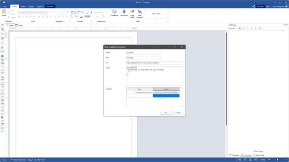The height and width of the screenshot is (162, 289).
Task: Open the Select Style gallery dropdown
Action: [x=156, y=19]
